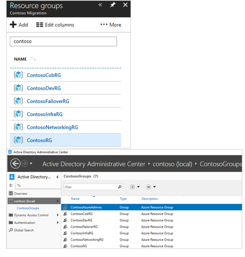Open dropdown arrow next to saved queries
This screenshot has width=245, height=257.
pyautogui.click(x=154, y=187)
